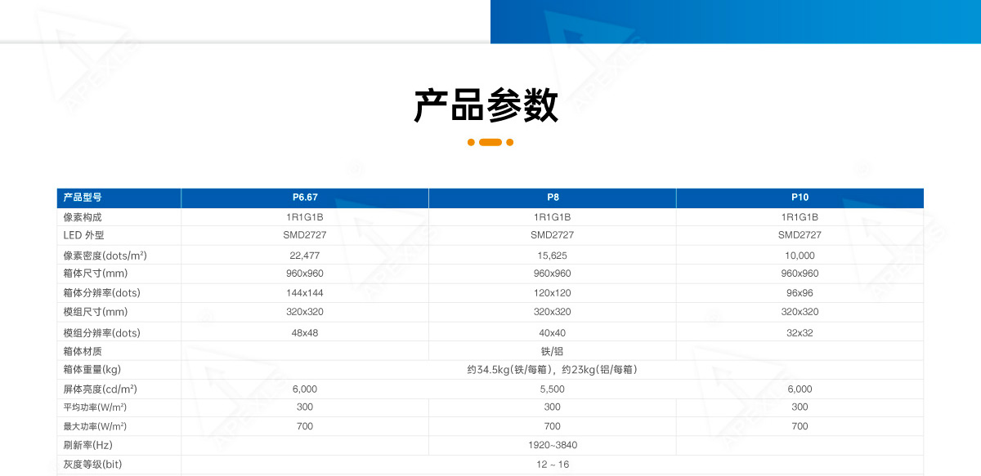Select the average power 300 under P6.67
Screen dimensions: 981x476
point(305,407)
